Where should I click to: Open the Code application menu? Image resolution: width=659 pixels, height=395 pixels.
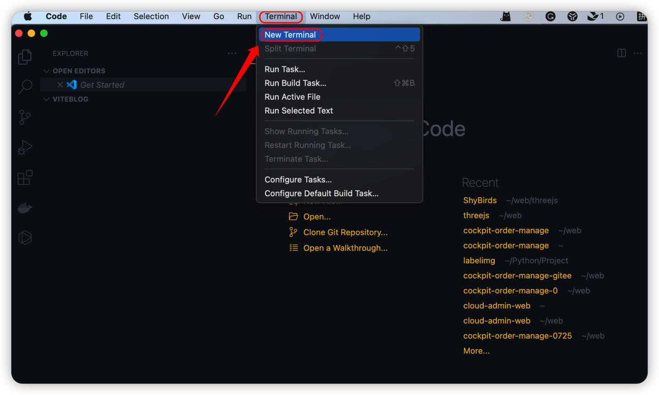(x=56, y=16)
